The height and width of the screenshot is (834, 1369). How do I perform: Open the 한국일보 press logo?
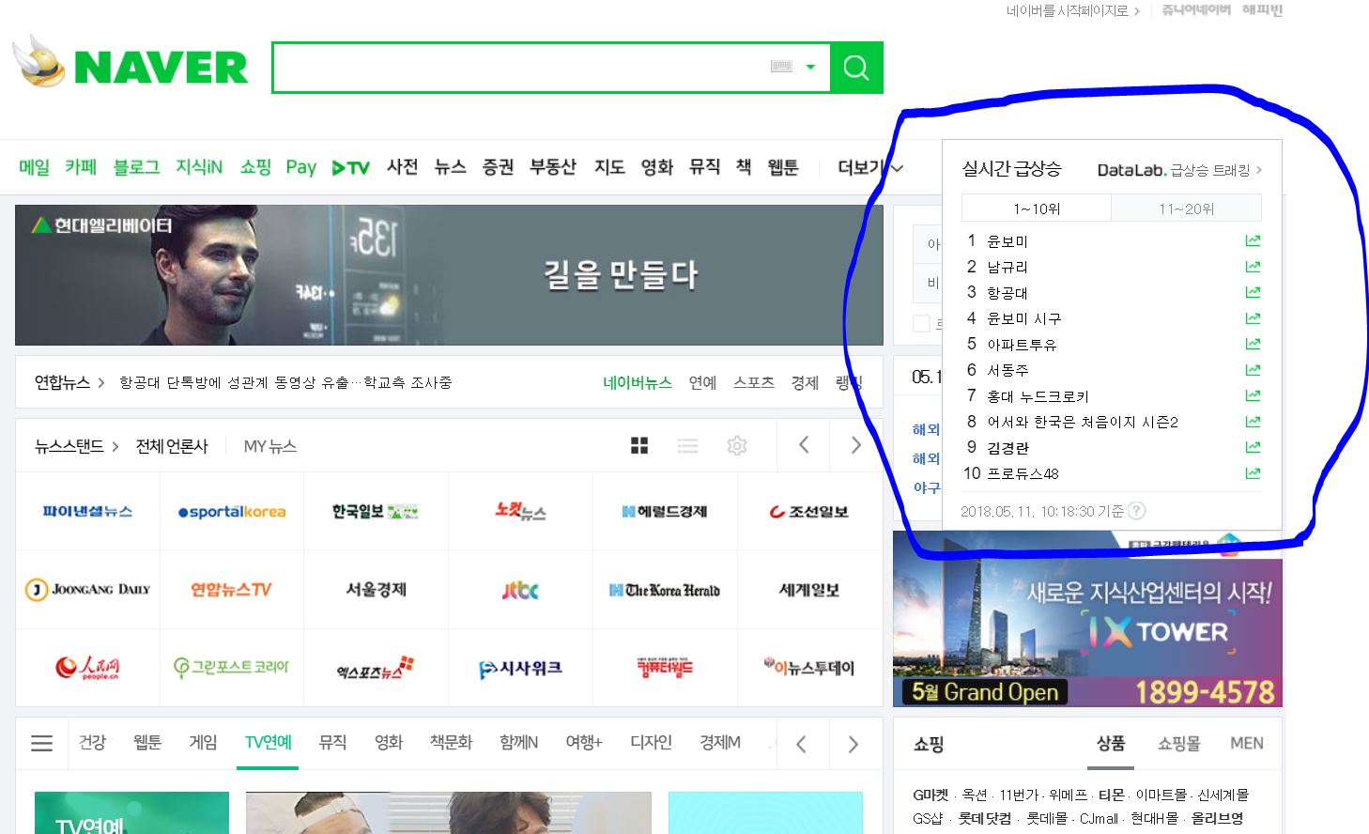pos(375,512)
